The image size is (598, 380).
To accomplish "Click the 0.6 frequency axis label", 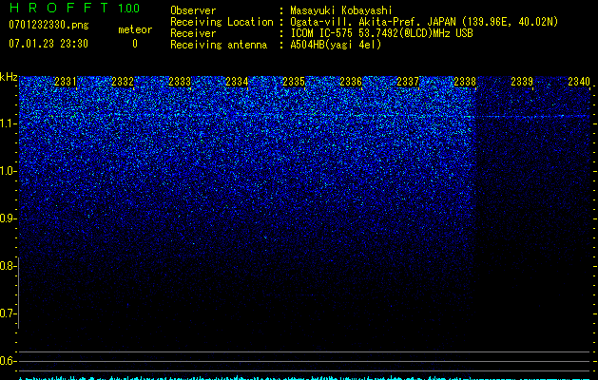I will coord(8,361).
